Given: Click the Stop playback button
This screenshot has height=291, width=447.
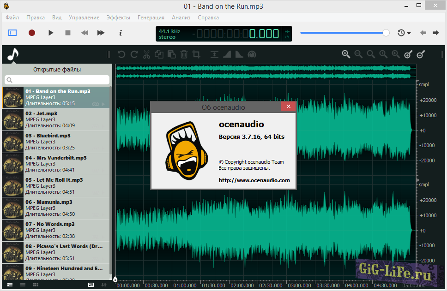Looking at the screenshot, I should [x=68, y=33].
